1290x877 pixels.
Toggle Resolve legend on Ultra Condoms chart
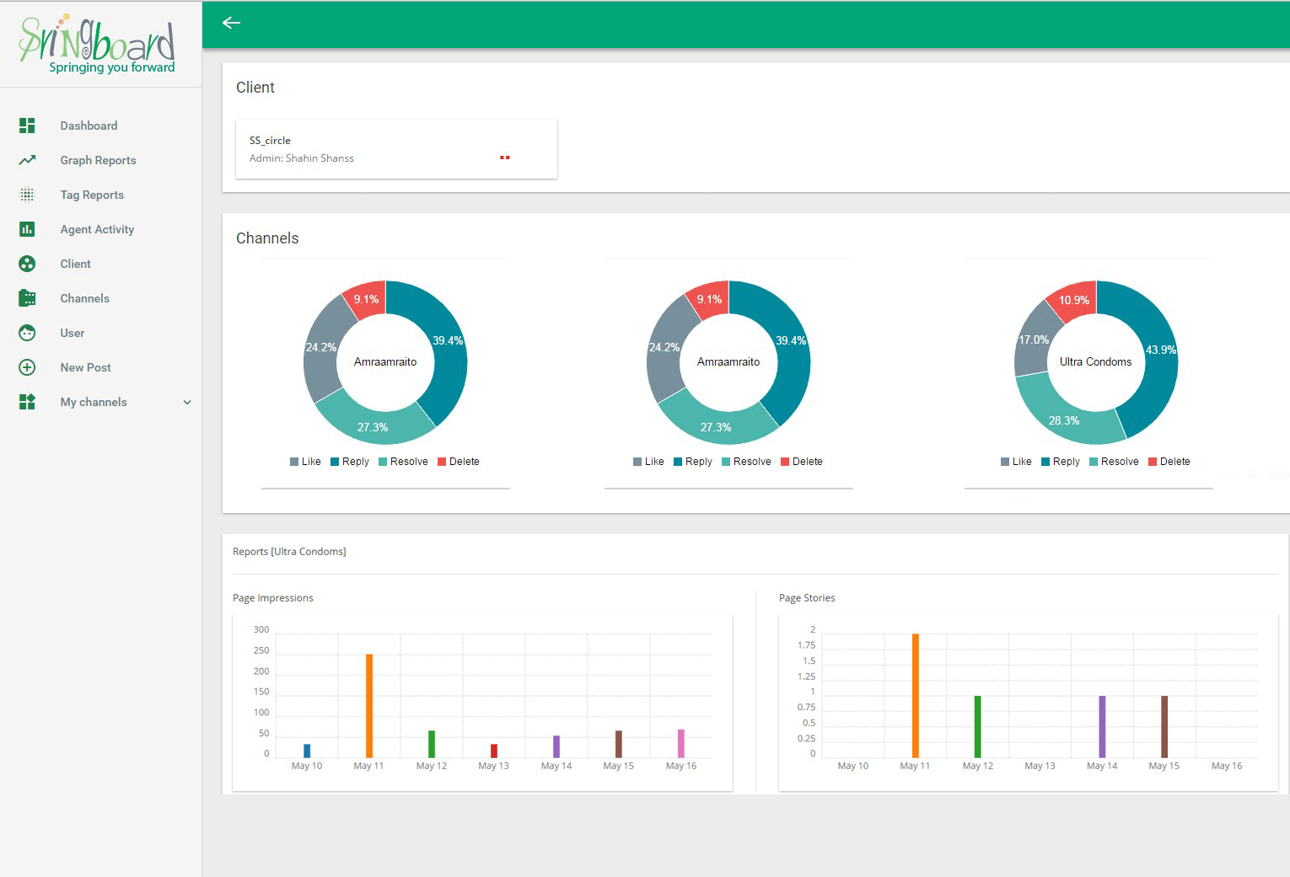click(1114, 462)
